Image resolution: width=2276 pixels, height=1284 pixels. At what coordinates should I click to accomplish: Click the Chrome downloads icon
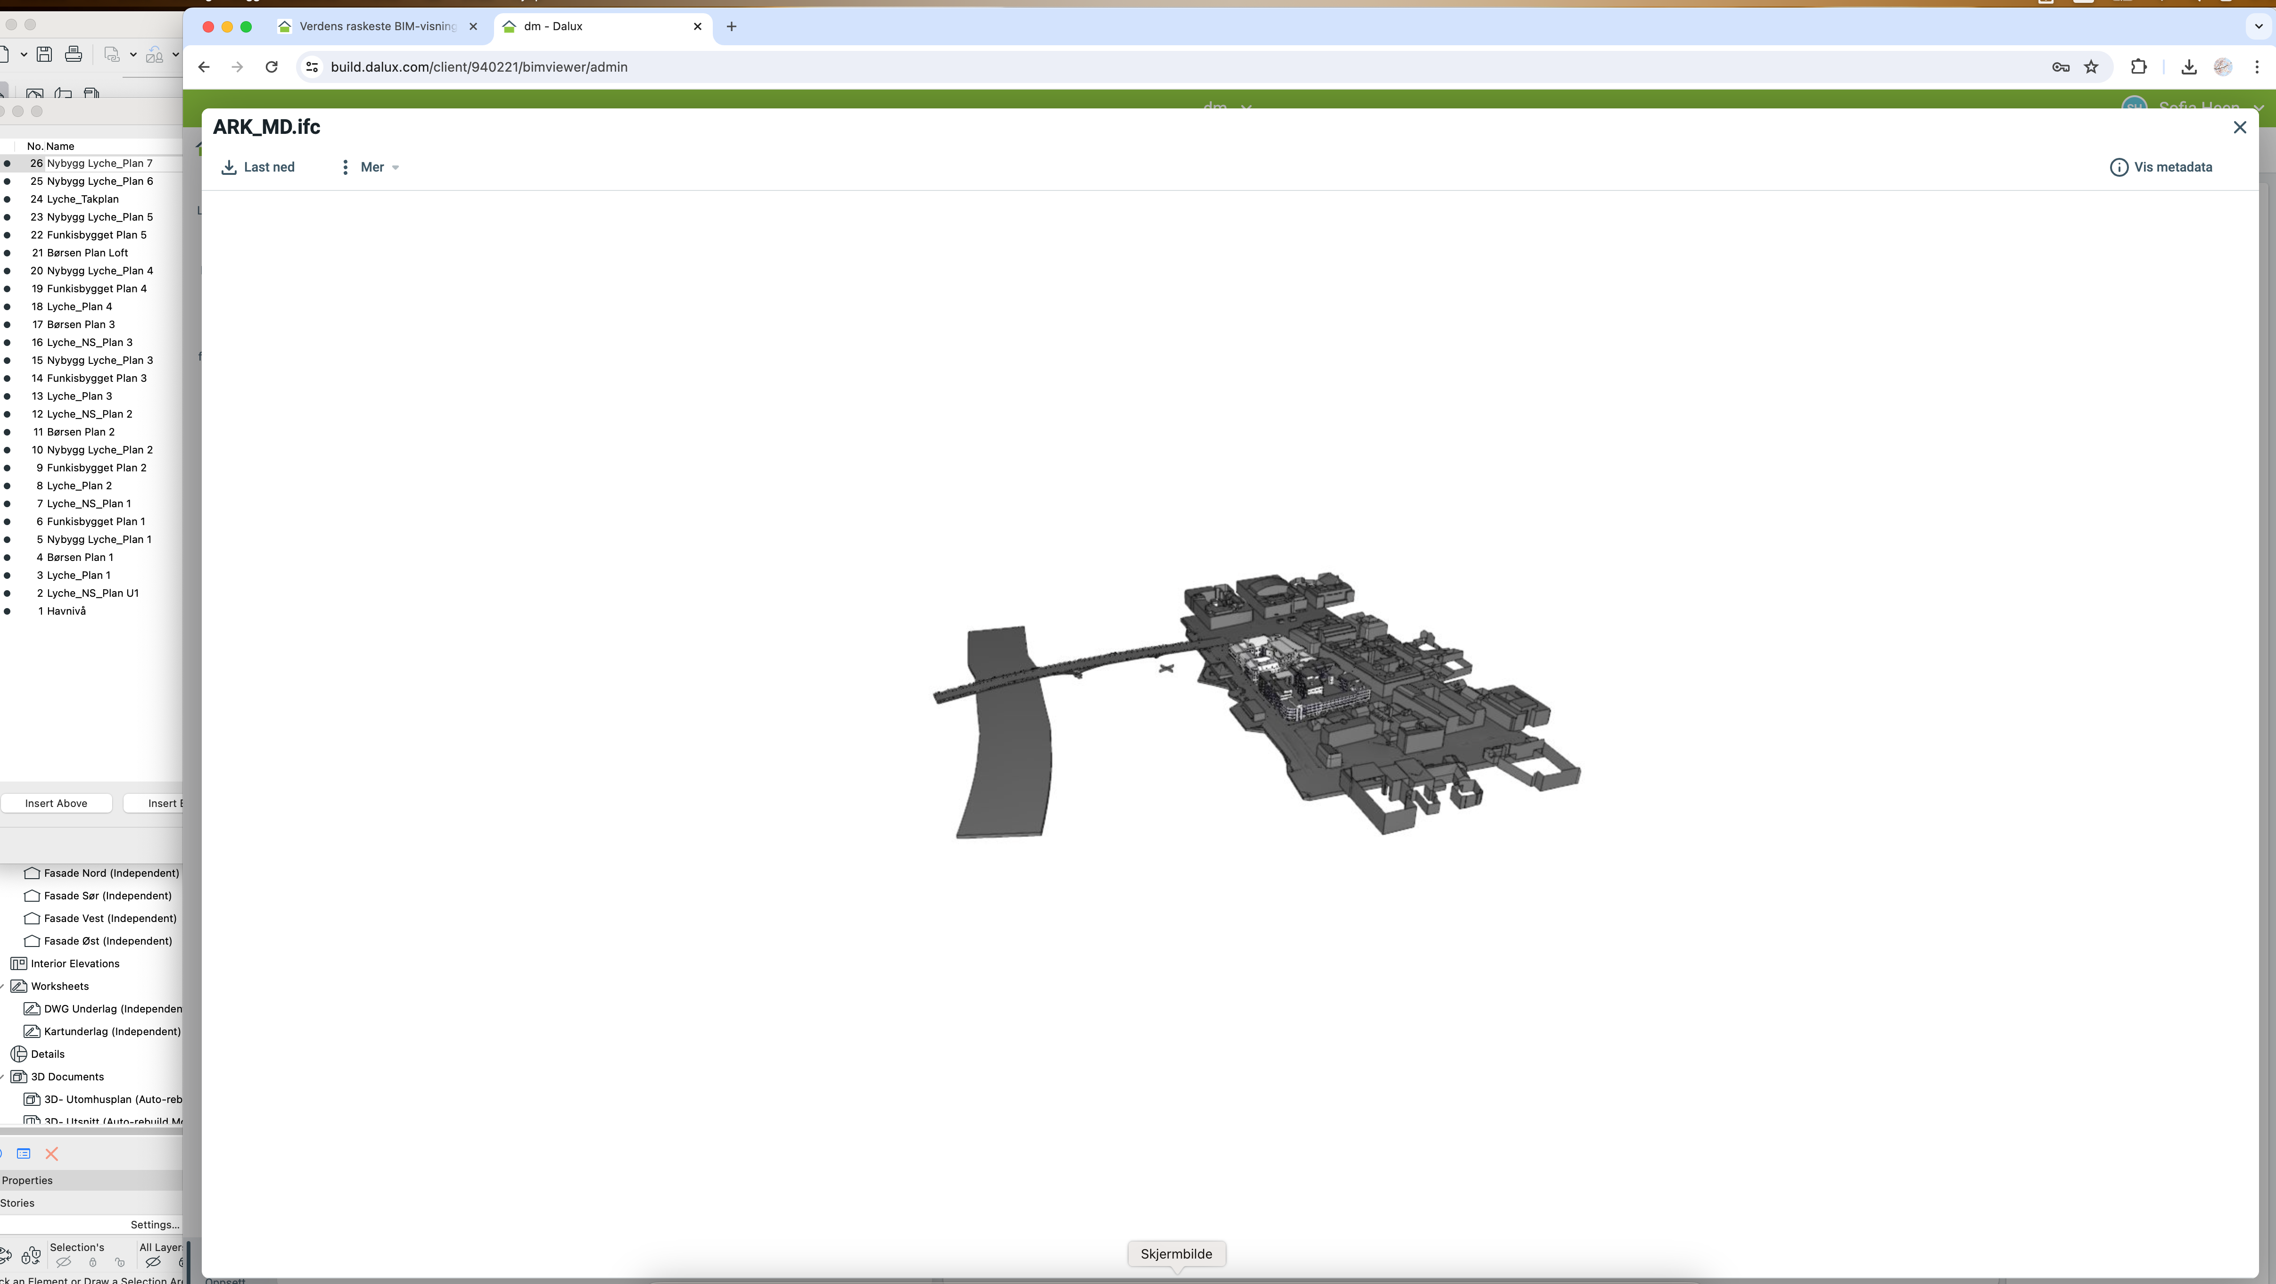pos(2188,66)
